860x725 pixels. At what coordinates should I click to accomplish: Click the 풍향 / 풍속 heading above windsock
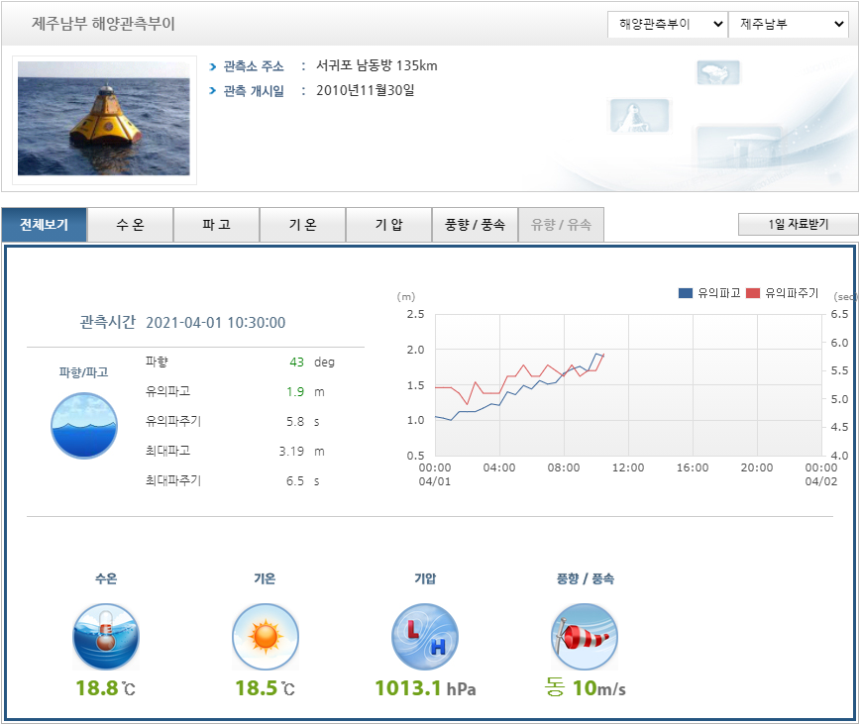pos(586,578)
